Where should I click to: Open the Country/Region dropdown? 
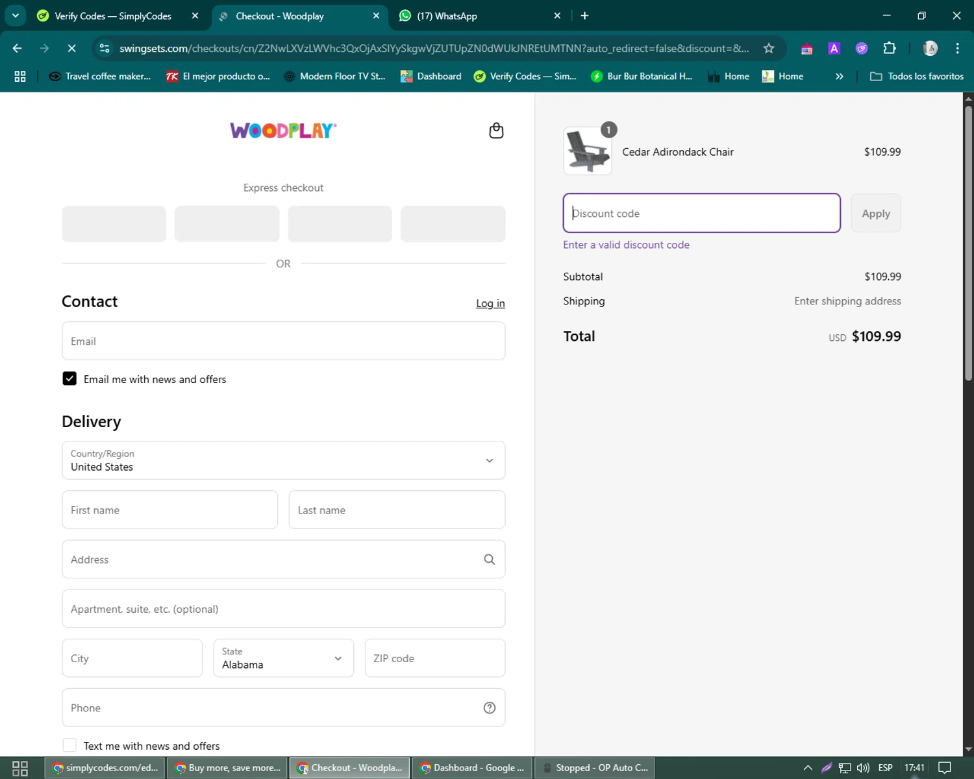(x=283, y=460)
